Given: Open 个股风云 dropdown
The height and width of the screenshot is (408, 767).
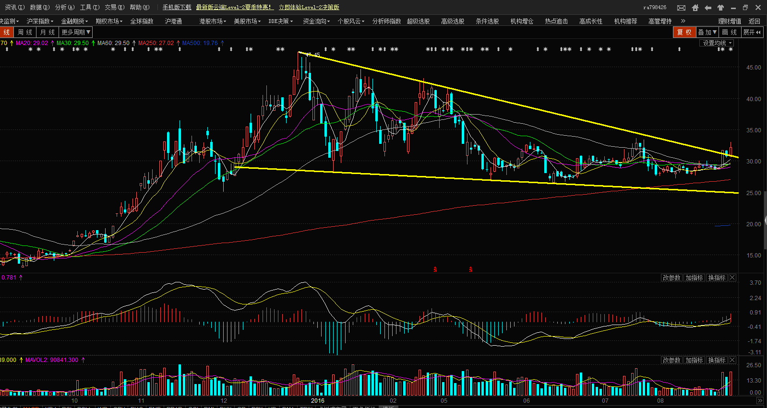Looking at the screenshot, I should [x=351, y=21].
